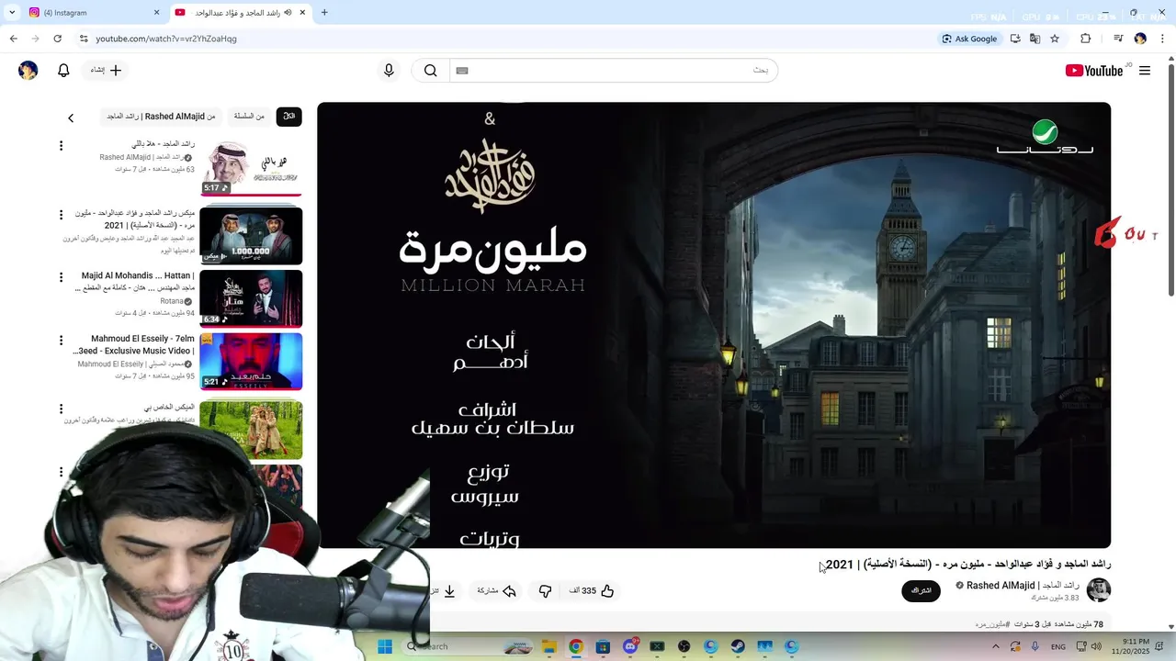Open YouTube notifications bell

[x=63, y=71]
